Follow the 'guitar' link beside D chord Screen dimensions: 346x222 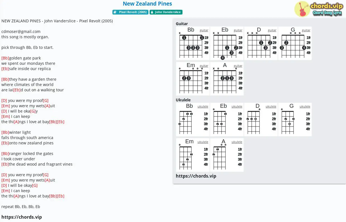point(272,30)
